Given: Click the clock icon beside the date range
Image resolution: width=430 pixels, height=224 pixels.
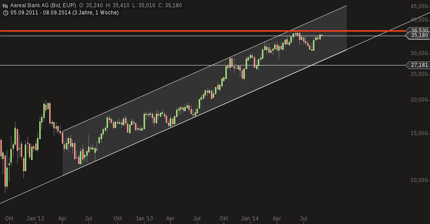Looking at the screenshot, I should 5,13.
